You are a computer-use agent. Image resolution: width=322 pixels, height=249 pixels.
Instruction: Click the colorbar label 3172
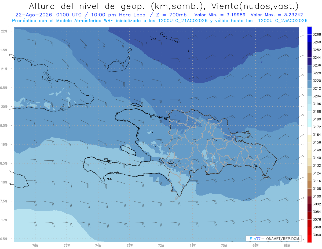[317, 127]
